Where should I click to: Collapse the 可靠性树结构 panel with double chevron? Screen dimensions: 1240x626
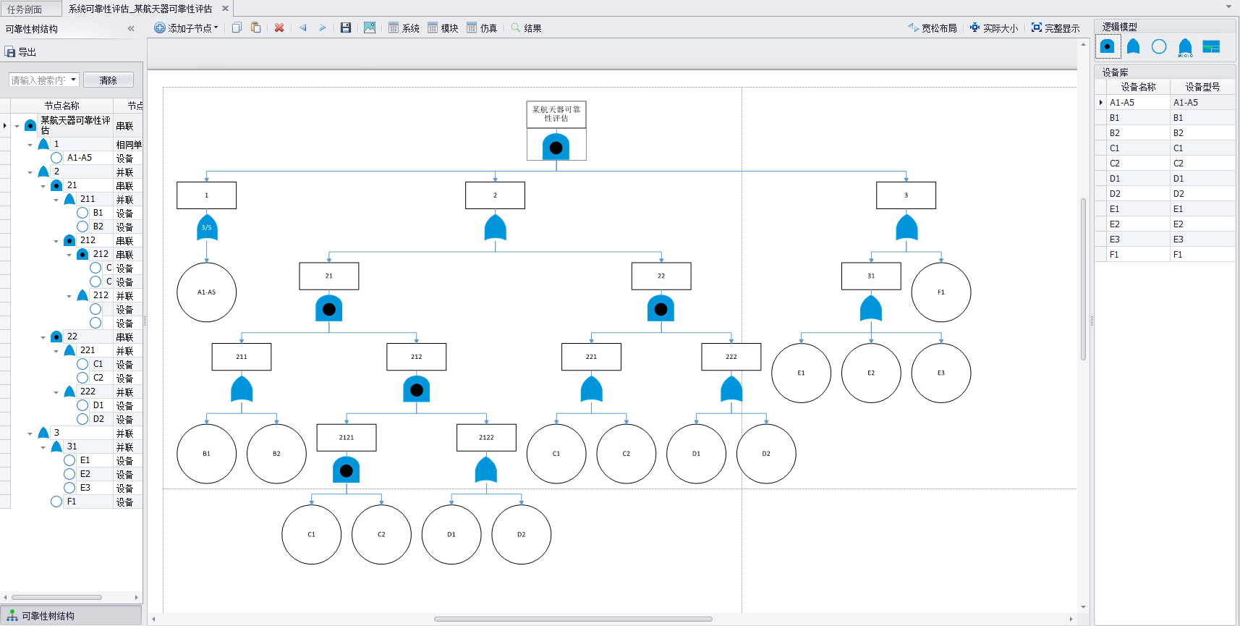pos(131,29)
